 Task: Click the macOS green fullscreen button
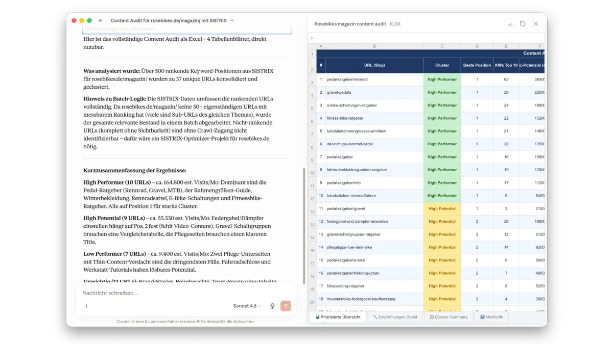coord(89,20)
